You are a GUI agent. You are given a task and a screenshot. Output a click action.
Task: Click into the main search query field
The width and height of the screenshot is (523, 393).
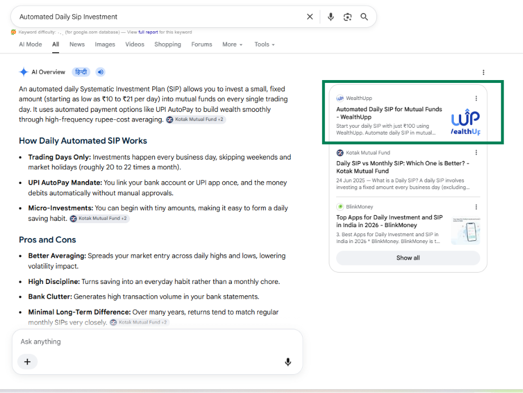coord(160,16)
